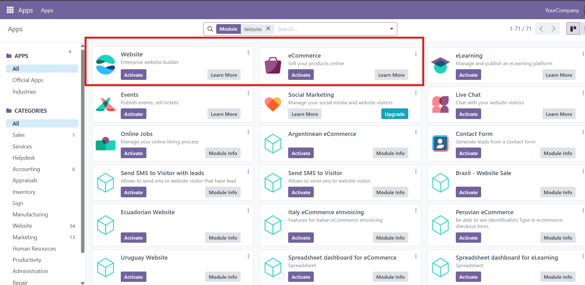
Task: Remove the Website module filter
Action: point(268,28)
